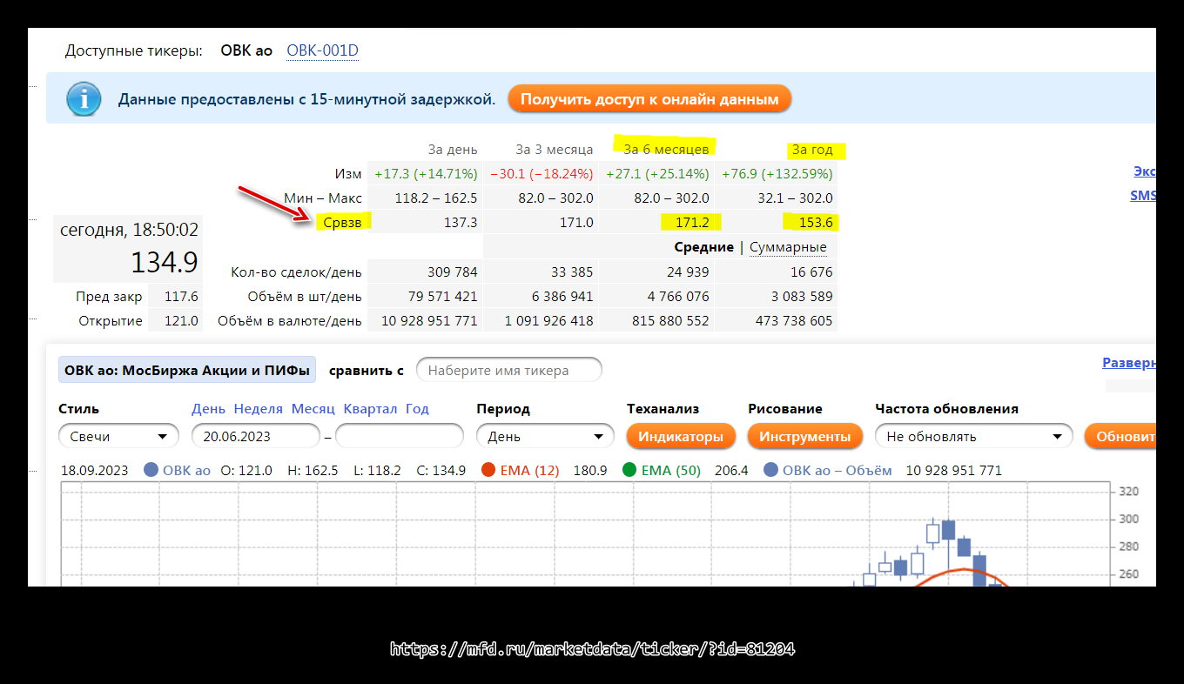
Task: Click the trades count '33 385'
Action: click(x=573, y=272)
